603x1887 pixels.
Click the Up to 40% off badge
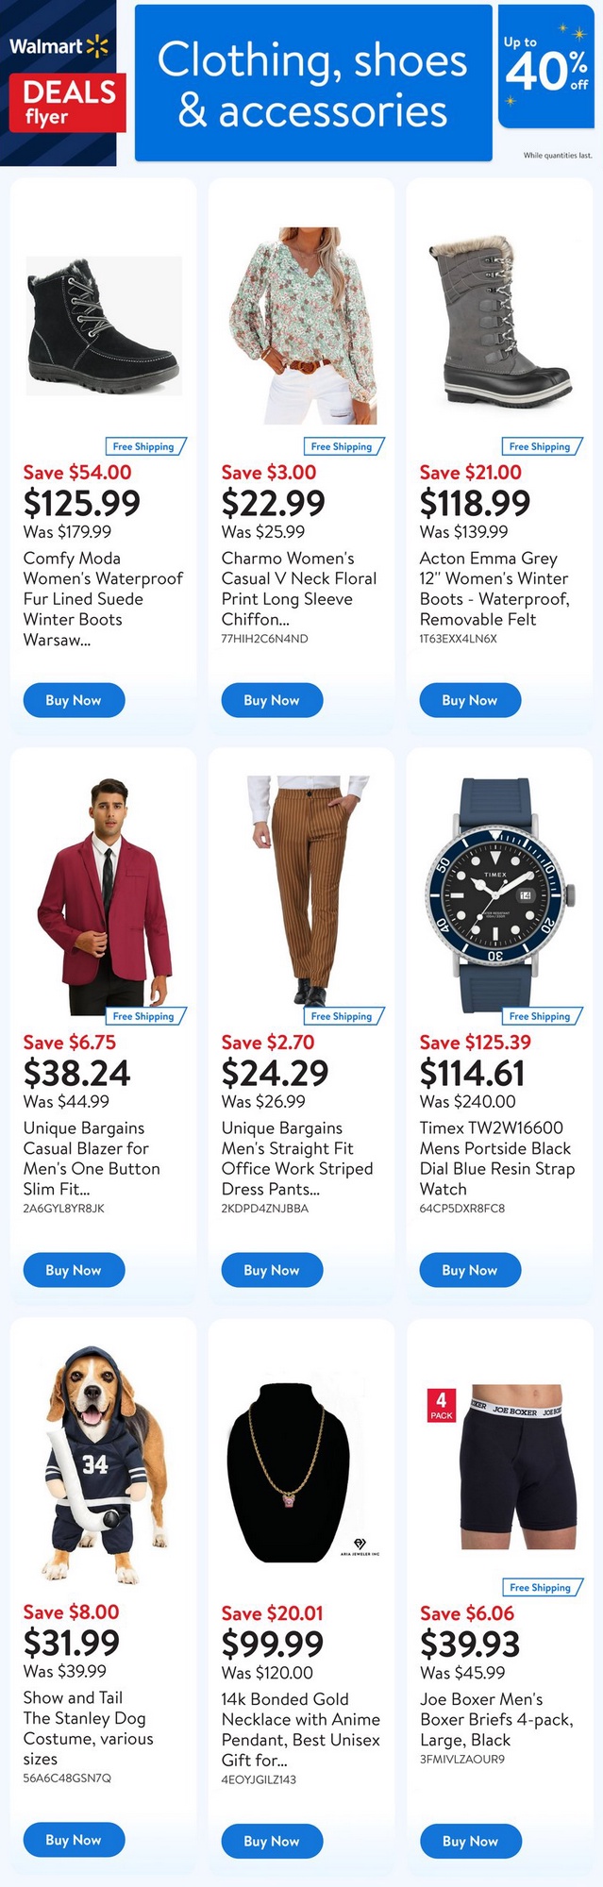point(545,68)
